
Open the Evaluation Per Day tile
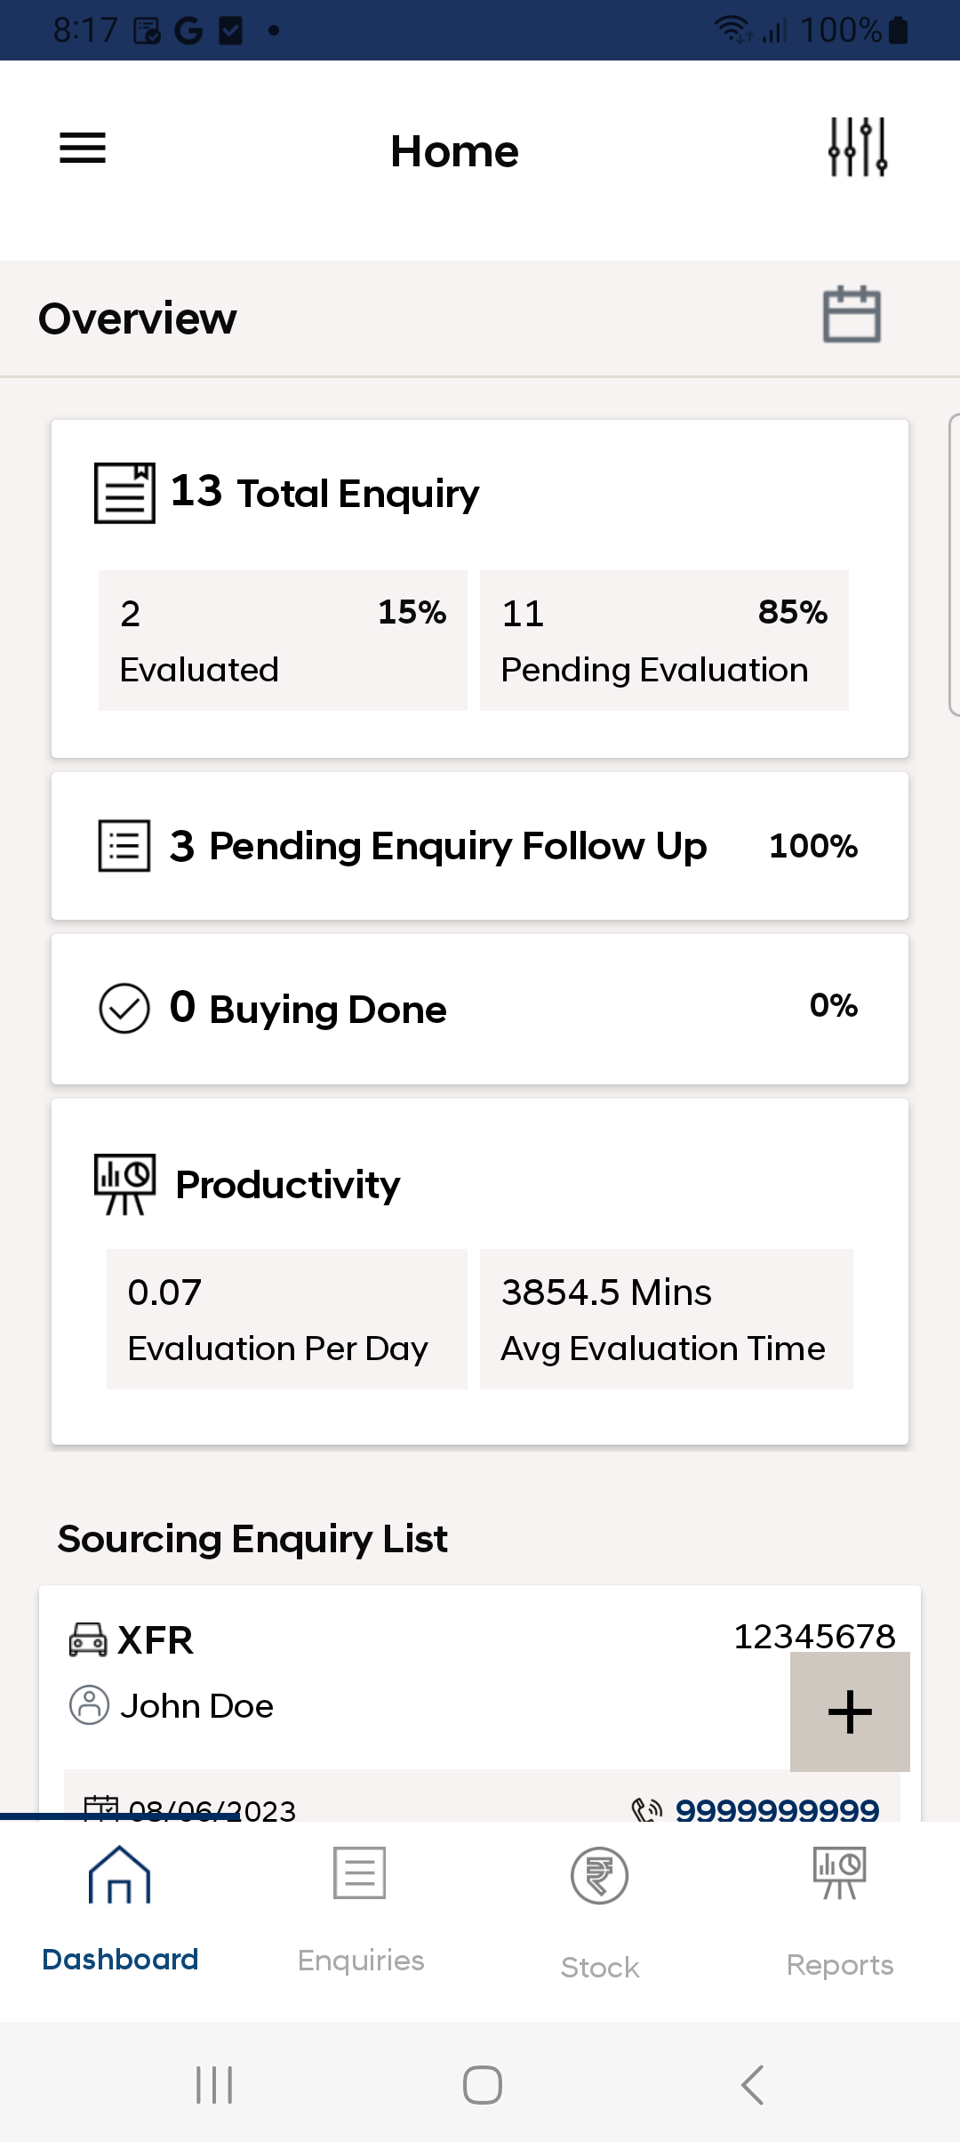tap(287, 1319)
